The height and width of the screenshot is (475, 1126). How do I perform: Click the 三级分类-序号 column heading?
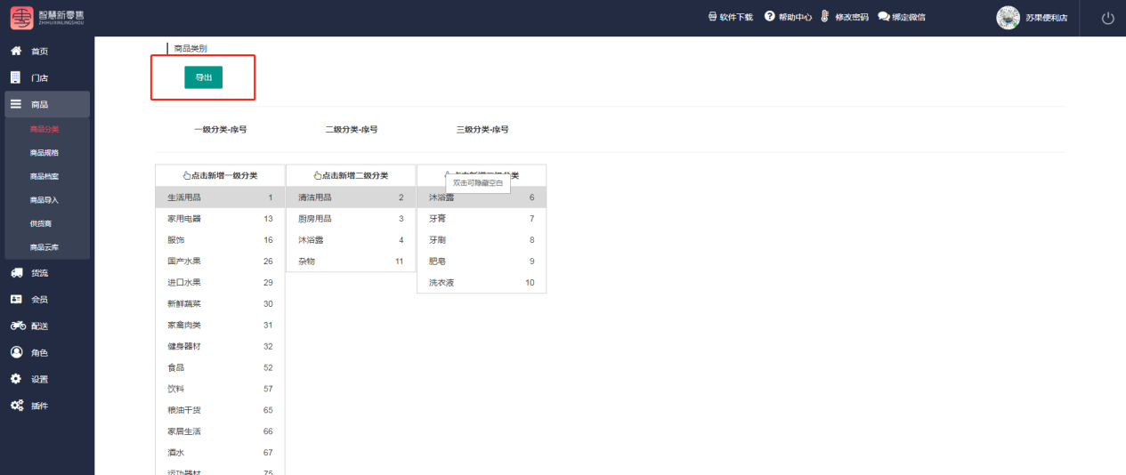click(482, 130)
